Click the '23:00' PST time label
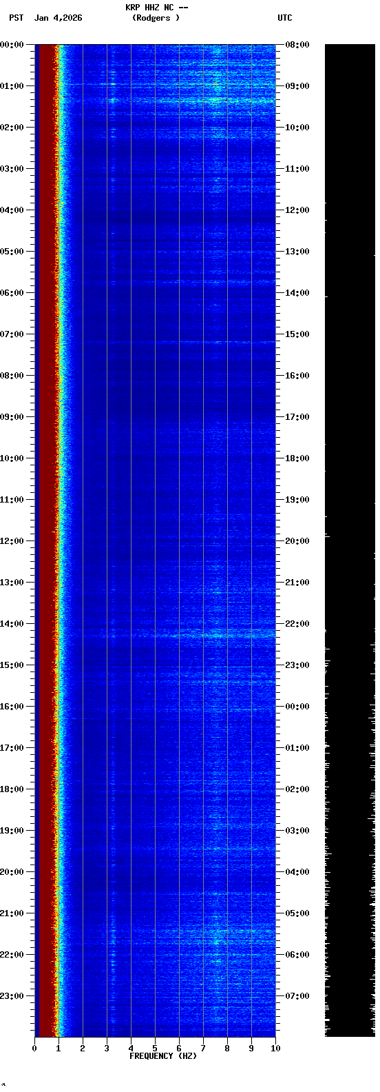The width and height of the screenshot is (380, 1092). pyautogui.click(x=12, y=996)
